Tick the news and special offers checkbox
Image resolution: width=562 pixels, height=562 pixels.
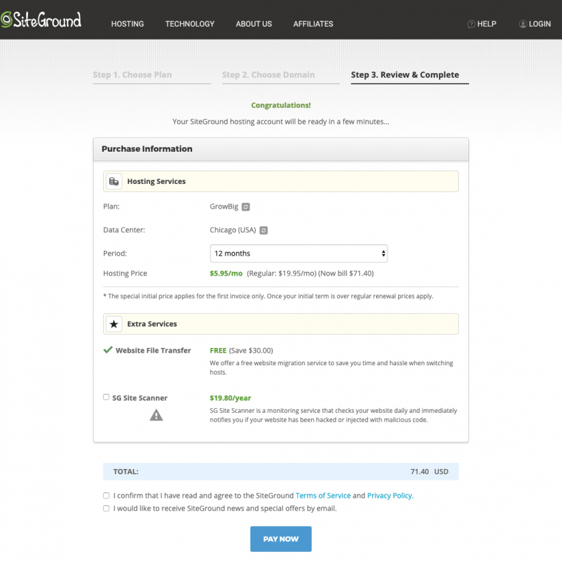click(x=106, y=508)
